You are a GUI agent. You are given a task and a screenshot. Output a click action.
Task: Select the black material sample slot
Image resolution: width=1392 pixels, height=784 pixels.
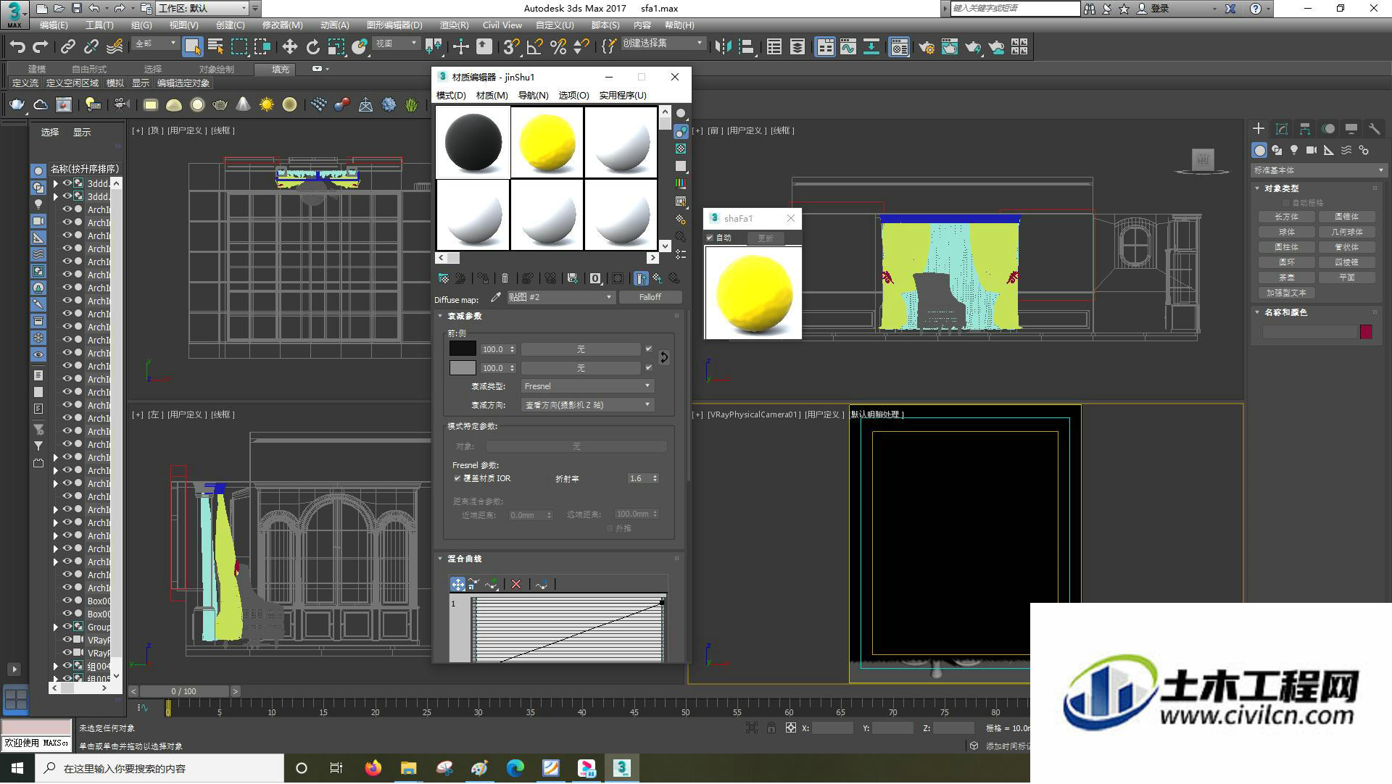(x=473, y=142)
